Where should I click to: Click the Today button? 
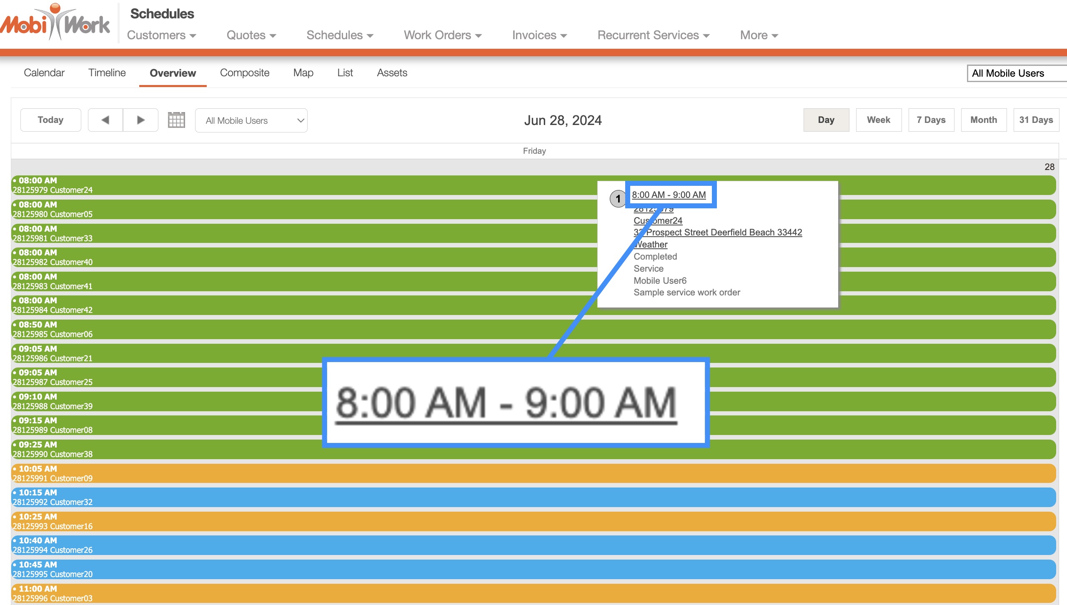(x=50, y=120)
